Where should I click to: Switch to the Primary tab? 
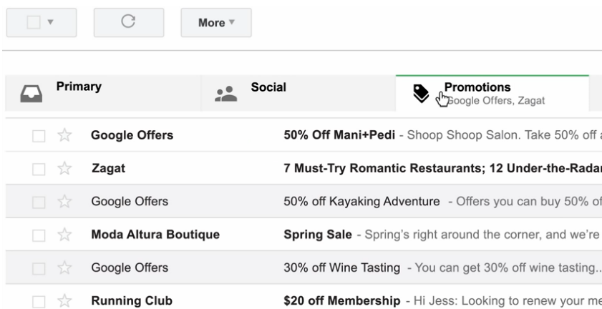[103, 93]
